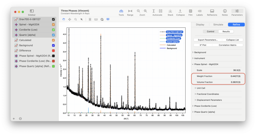256x135 pixels.
Task: Open the Tools toolbox icon
Action: click(121, 11)
